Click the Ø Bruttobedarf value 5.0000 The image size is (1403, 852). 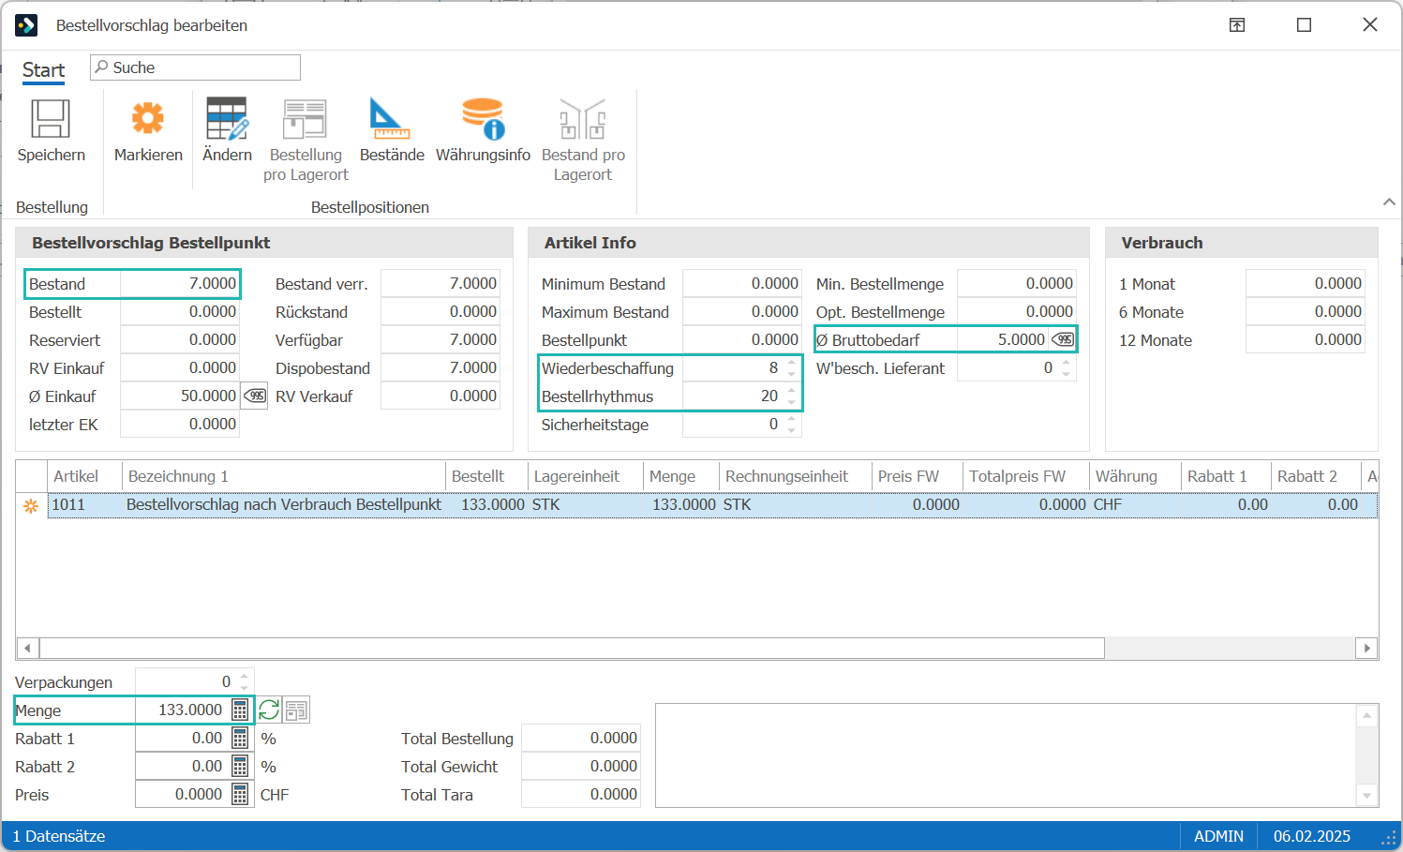[x=1003, y=339]
